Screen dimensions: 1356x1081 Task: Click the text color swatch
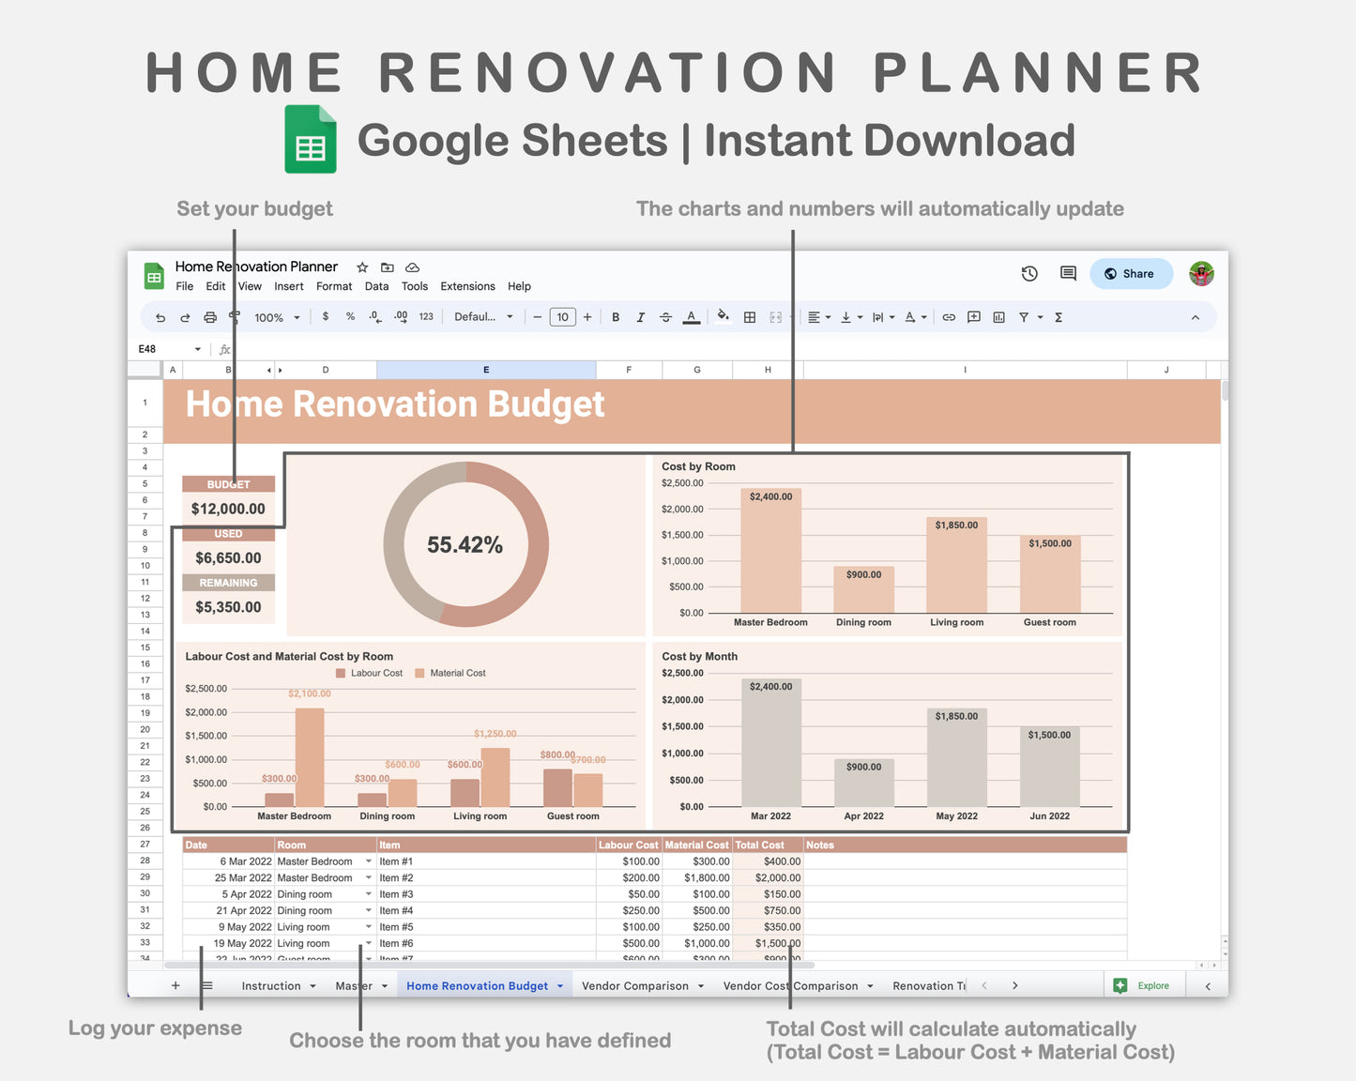pos(692,317)
